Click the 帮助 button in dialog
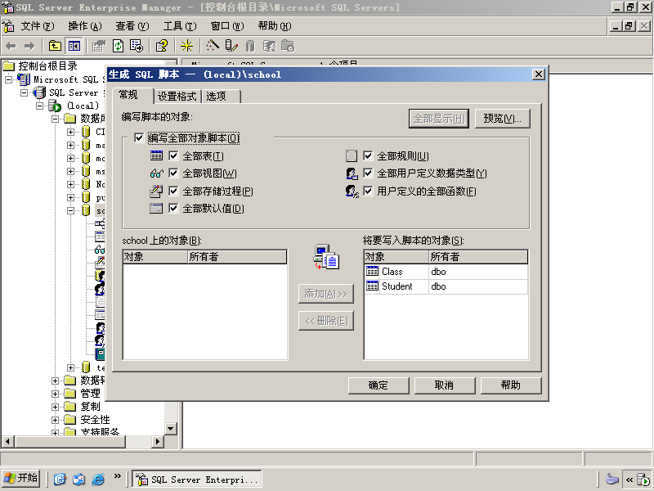 [510, 385]
